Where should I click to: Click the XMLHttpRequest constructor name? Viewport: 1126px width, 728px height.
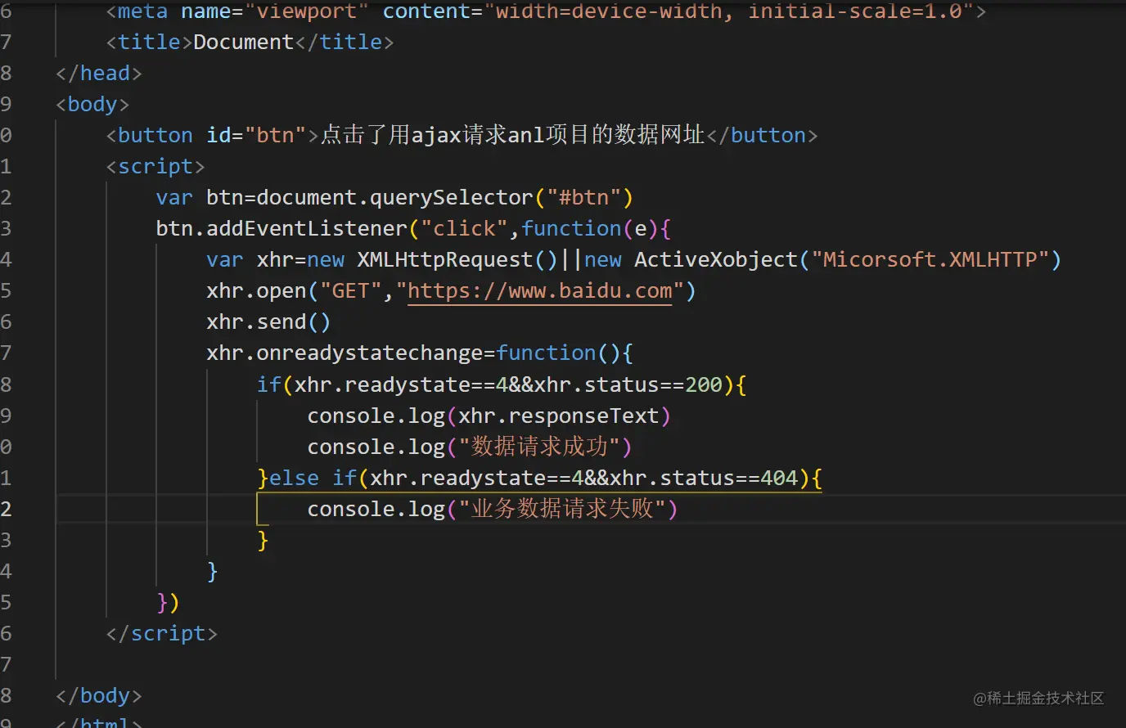[x=445, y=259]
